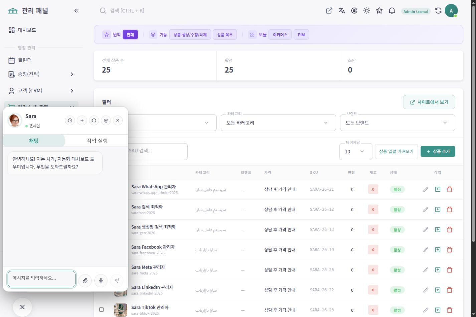
Task: Delete the Sara LinkedIn 관리자 product
Action: (450, 290)
